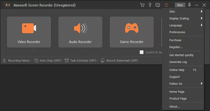Viewport: 210px width, 111px height.
Task: Open the shopping cart purchase icon
Action: [x=142, y=5]
